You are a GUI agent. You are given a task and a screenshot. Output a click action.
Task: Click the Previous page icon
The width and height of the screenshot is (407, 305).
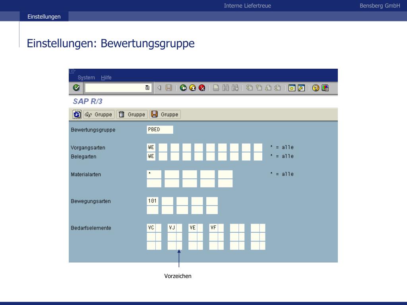(259, 88)
